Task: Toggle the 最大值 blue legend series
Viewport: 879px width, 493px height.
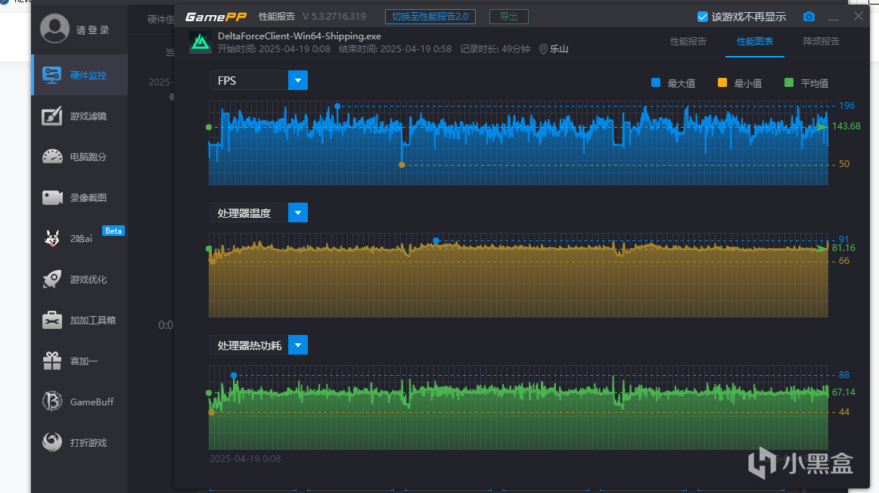Action: click(x=656, y=83)
